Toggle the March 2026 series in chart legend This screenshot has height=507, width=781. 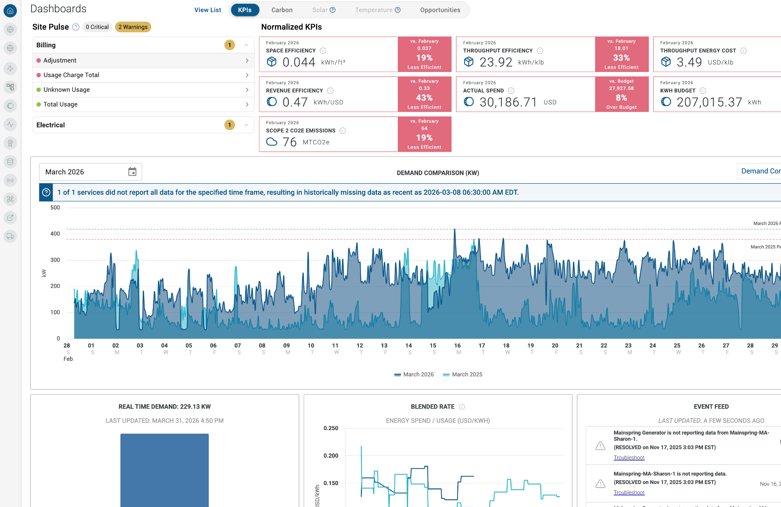414,375
